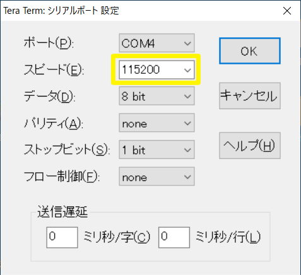Viewport: 301px width, 275px height.
Task: Click the データ(D) label
Action: pos(49,97)
